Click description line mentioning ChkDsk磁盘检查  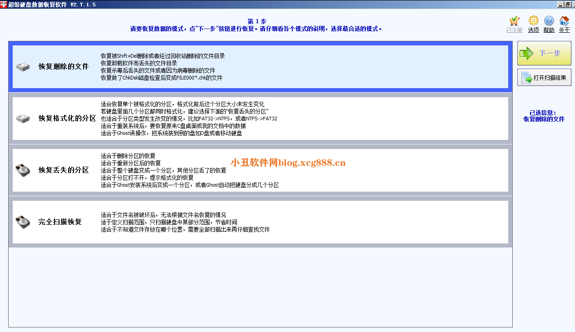click(162, 78)
